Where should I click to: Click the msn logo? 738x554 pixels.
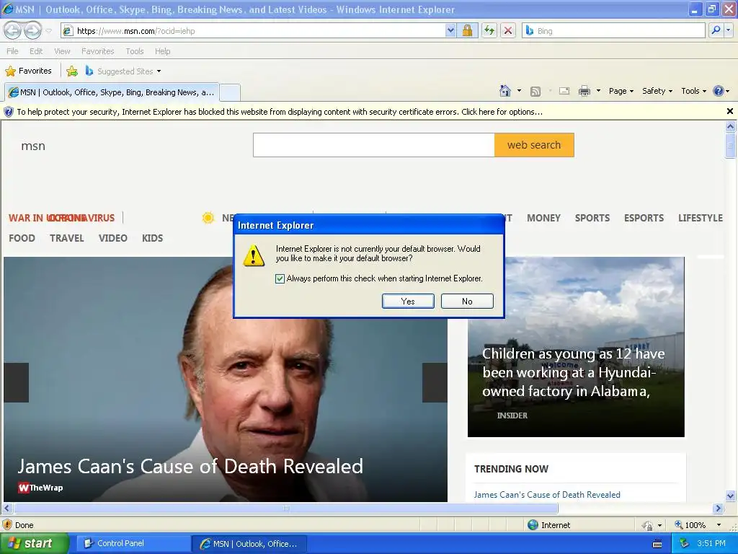click(x=33, y=146)
